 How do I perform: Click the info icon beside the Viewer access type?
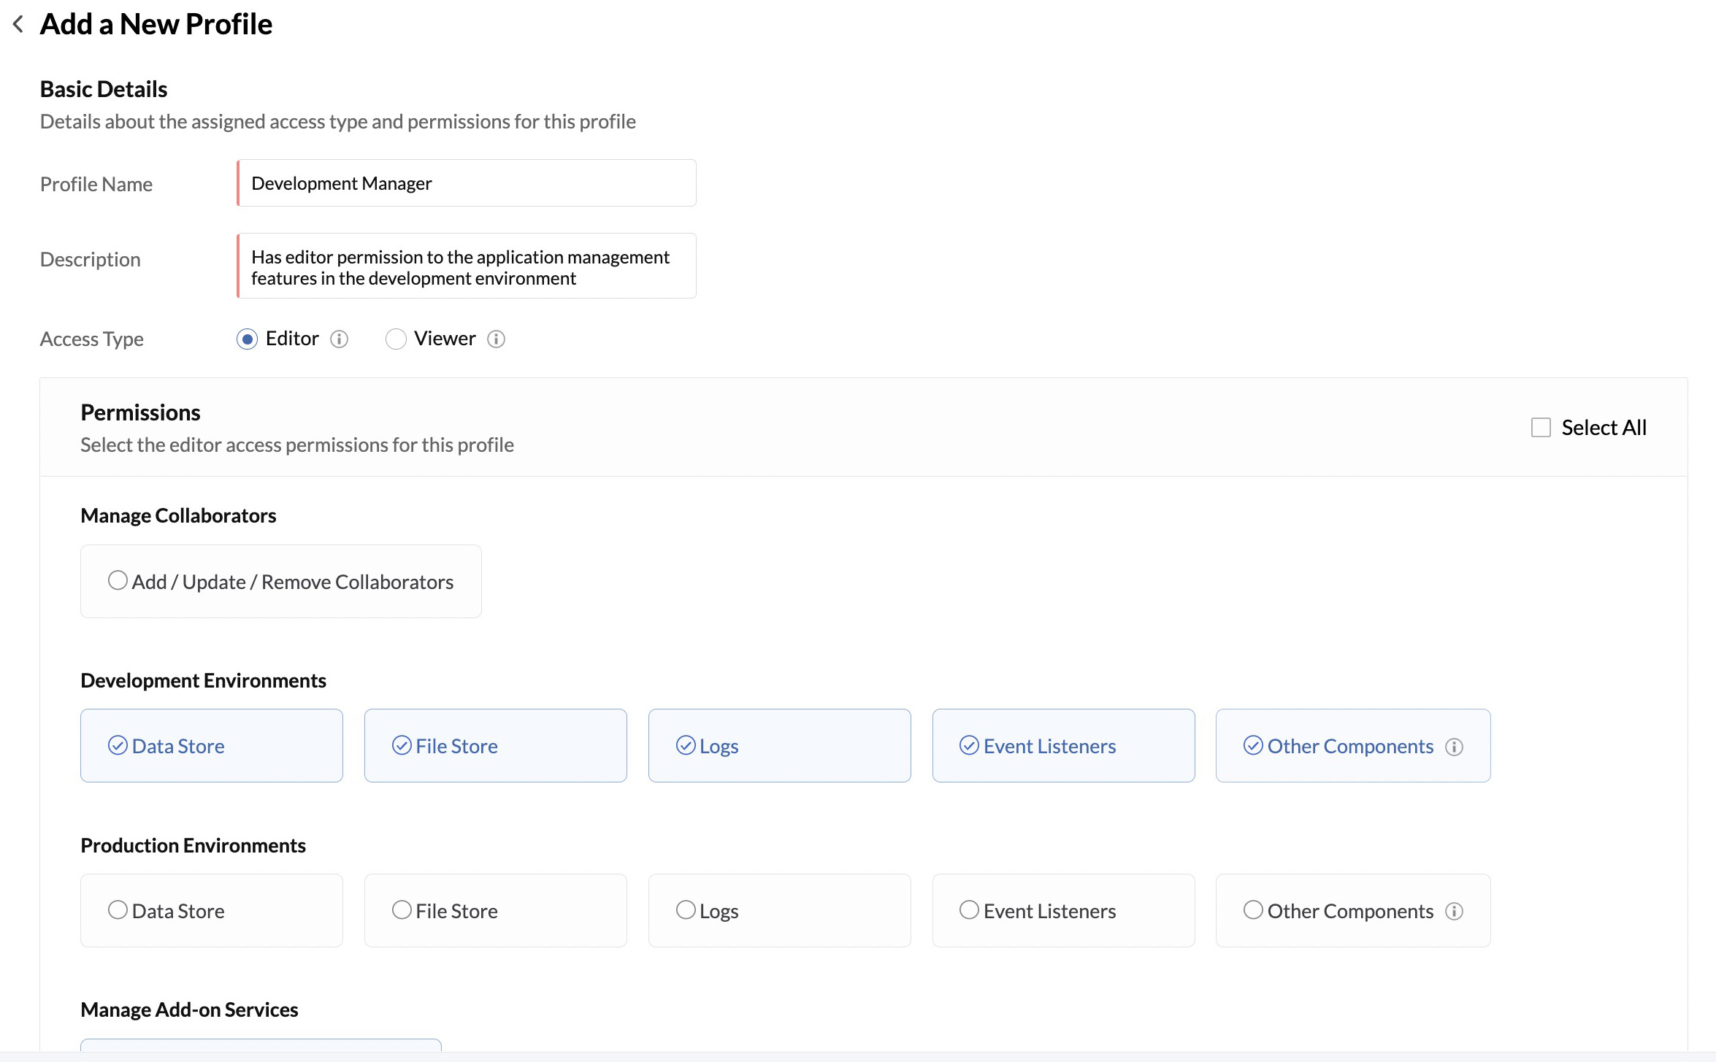coord(496,339)
